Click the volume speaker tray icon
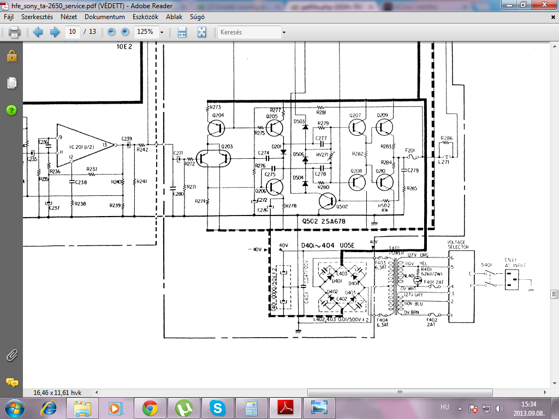Image resolution: width=559 pixels, height=419 pixels. click(x=499, y=408)
